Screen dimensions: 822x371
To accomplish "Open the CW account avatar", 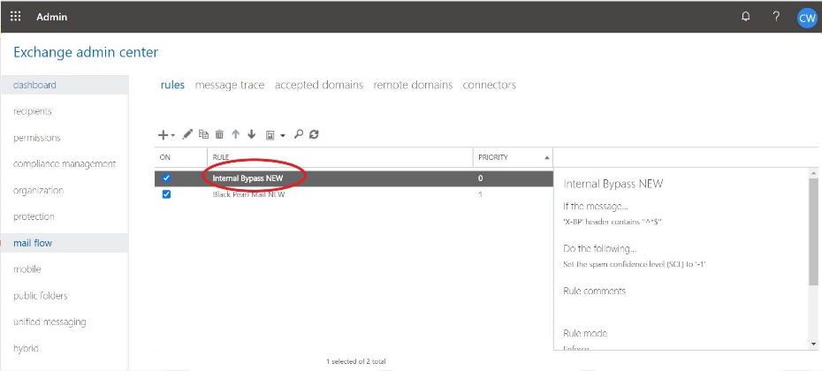I will pyautogui.click(x=807, y=18).
